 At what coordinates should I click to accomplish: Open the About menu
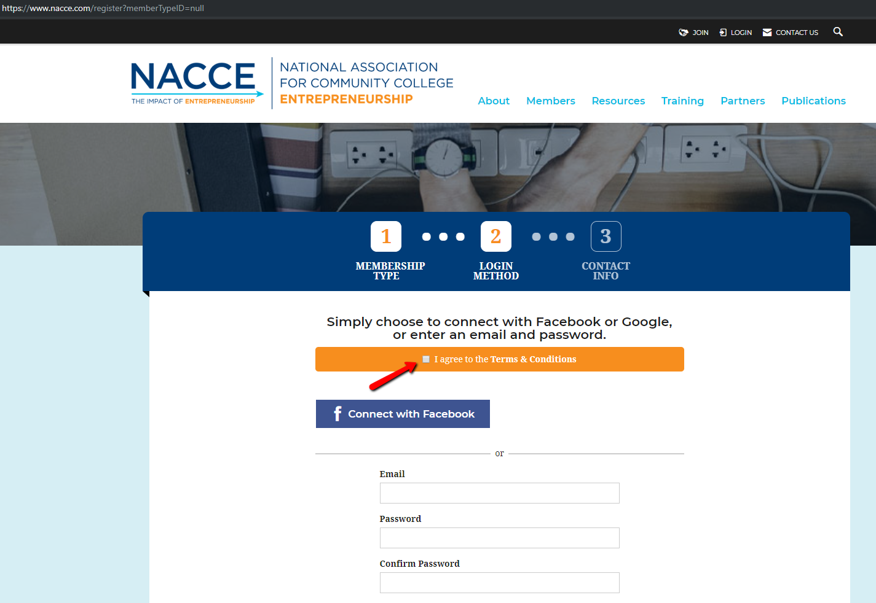pyautogui.click(x=494, y=101)
